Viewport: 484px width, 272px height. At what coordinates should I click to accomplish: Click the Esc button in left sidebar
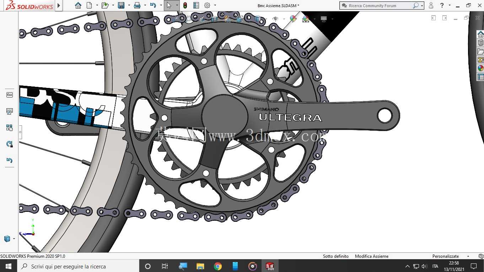point(10,95)
